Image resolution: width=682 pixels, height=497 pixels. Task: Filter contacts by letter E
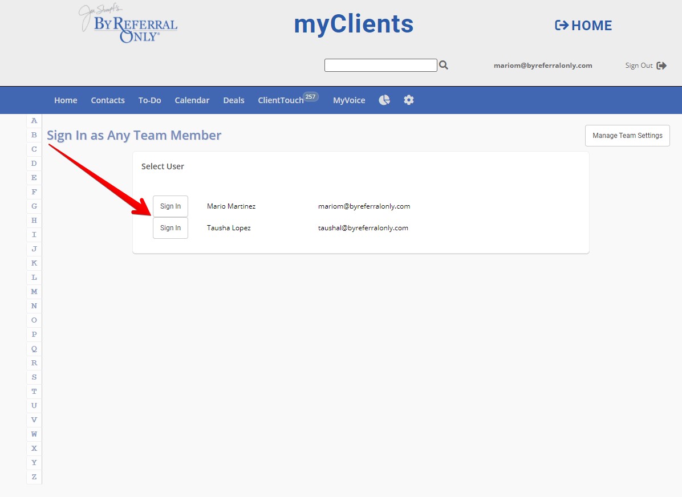point(34,178)
